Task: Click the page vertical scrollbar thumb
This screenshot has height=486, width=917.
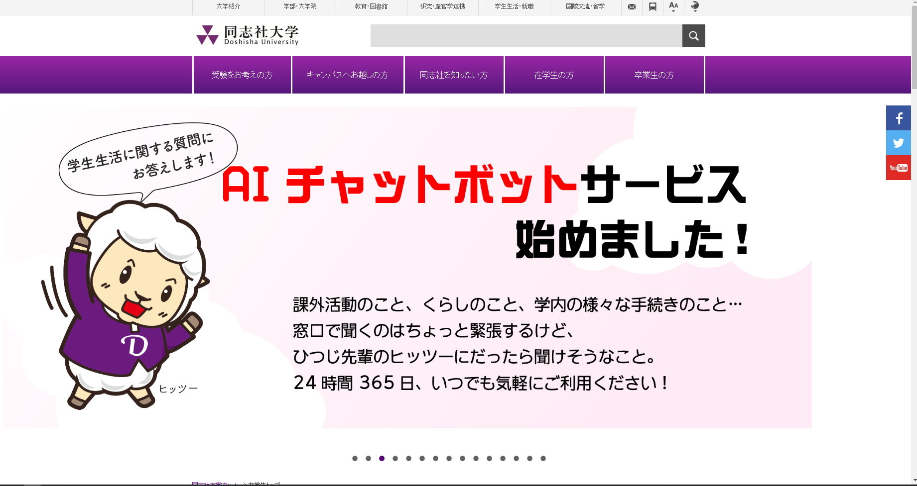Action: [x=914, y=47]
